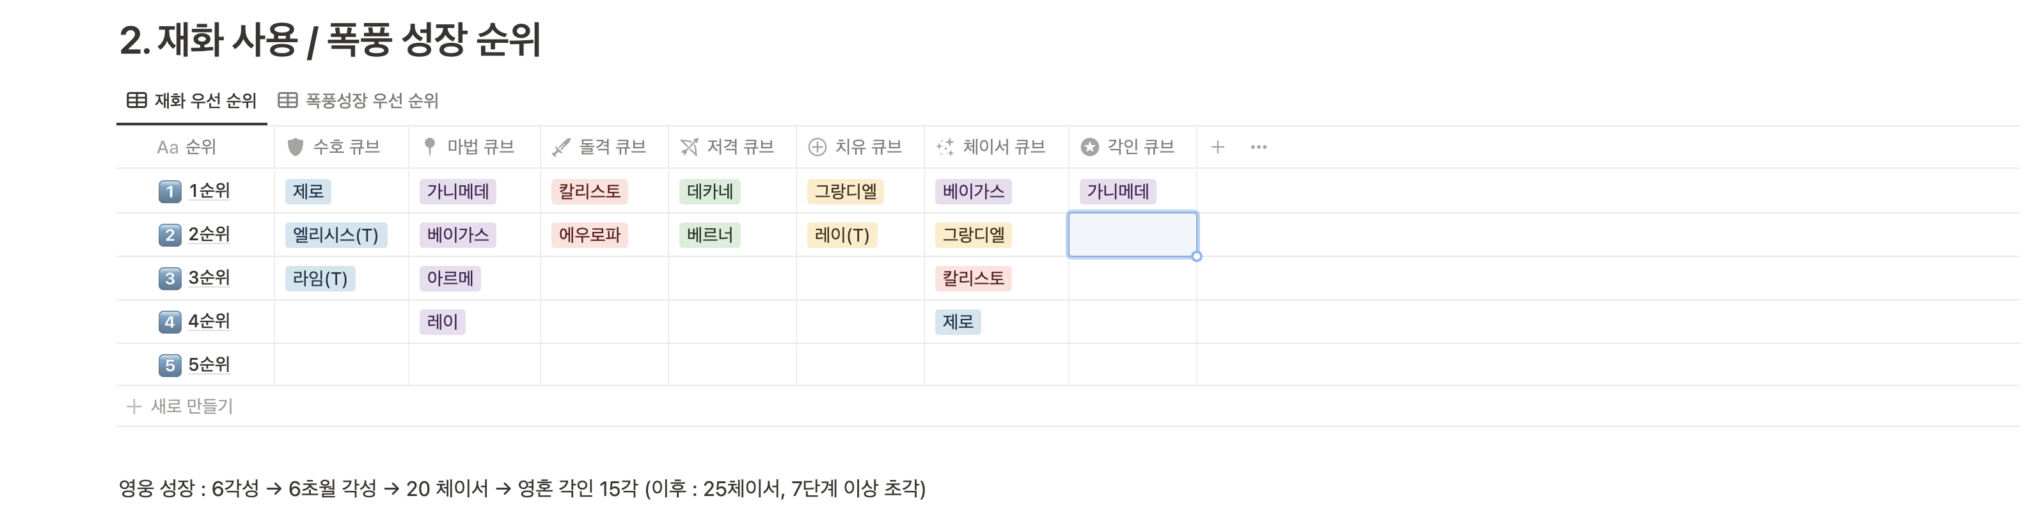2038x519 pixels.
Task: Open the 4순위 row page
Action: tap(209, 321)
